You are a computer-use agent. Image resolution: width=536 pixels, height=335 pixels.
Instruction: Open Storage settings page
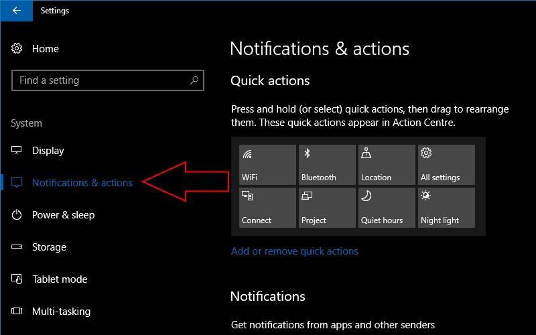[x=49, y=247]
